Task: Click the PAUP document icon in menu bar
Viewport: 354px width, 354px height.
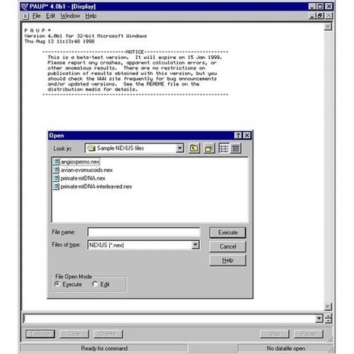Action: (x=26, y=16)
